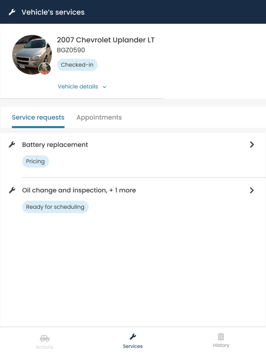This screenshot has width=266, height=355.
Task: Click the Battery replacement wrench icon
Action: click(x=12, y=145)
